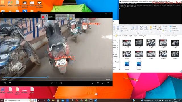Move the video seek bar handle

tap(48, 77)
